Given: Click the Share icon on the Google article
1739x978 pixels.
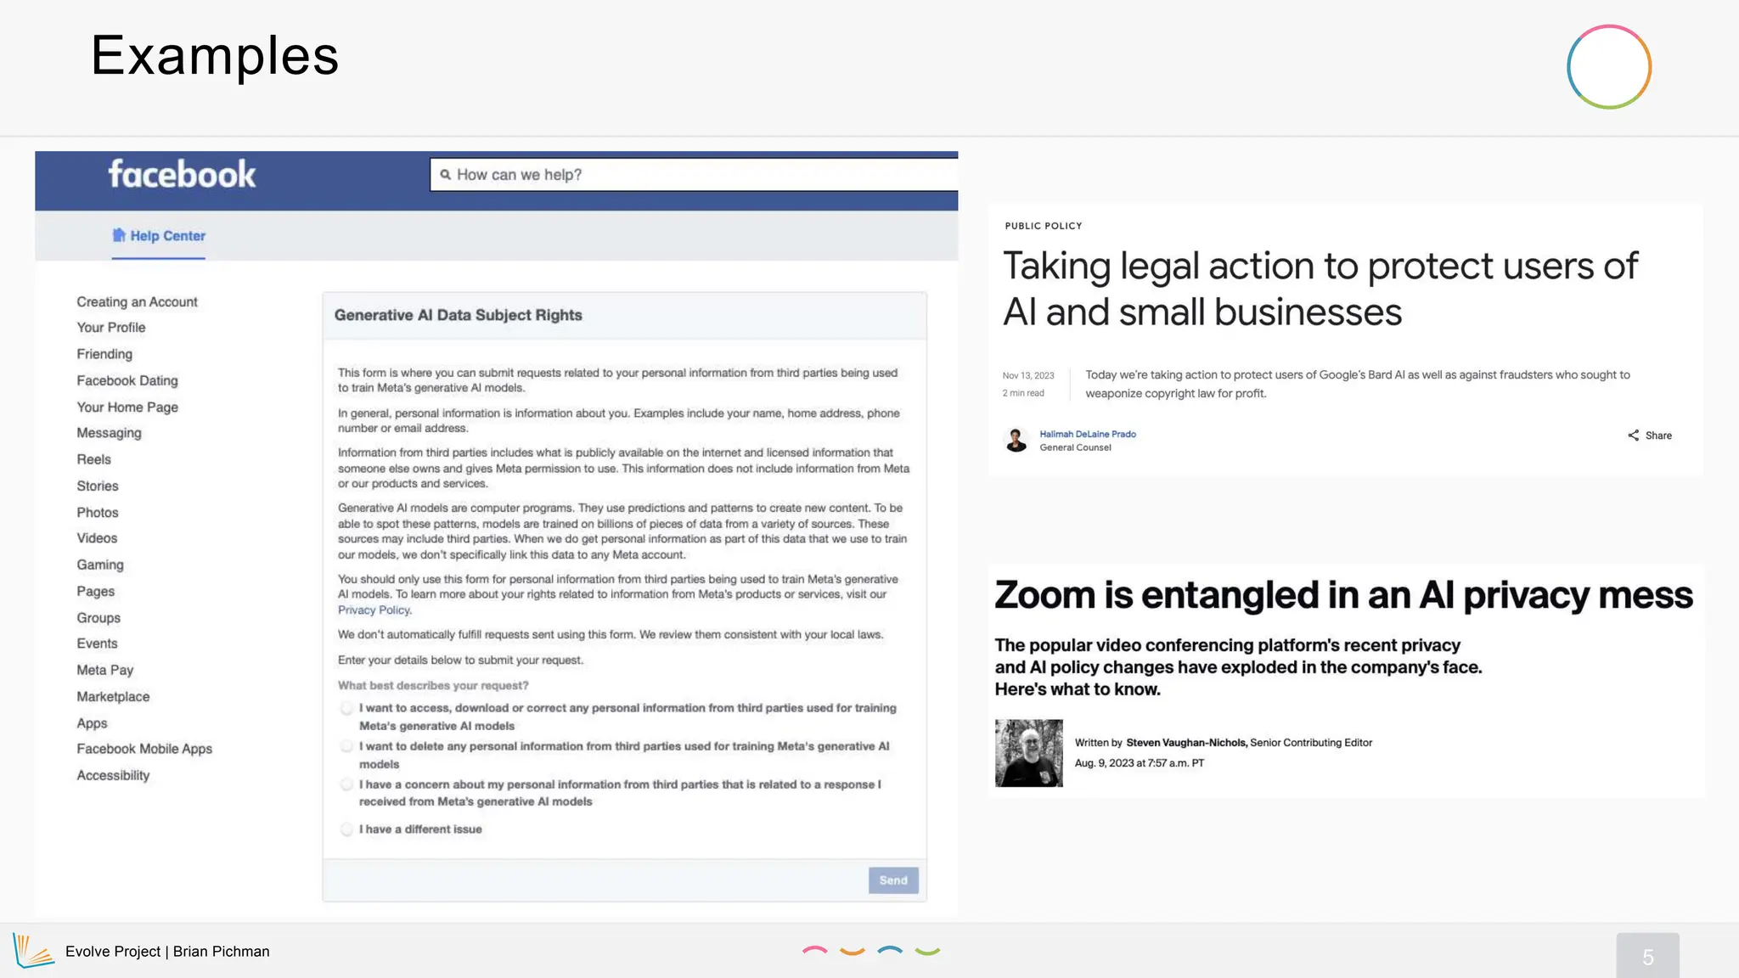Looking at the screenshot, I should [x=1633, y=436].
